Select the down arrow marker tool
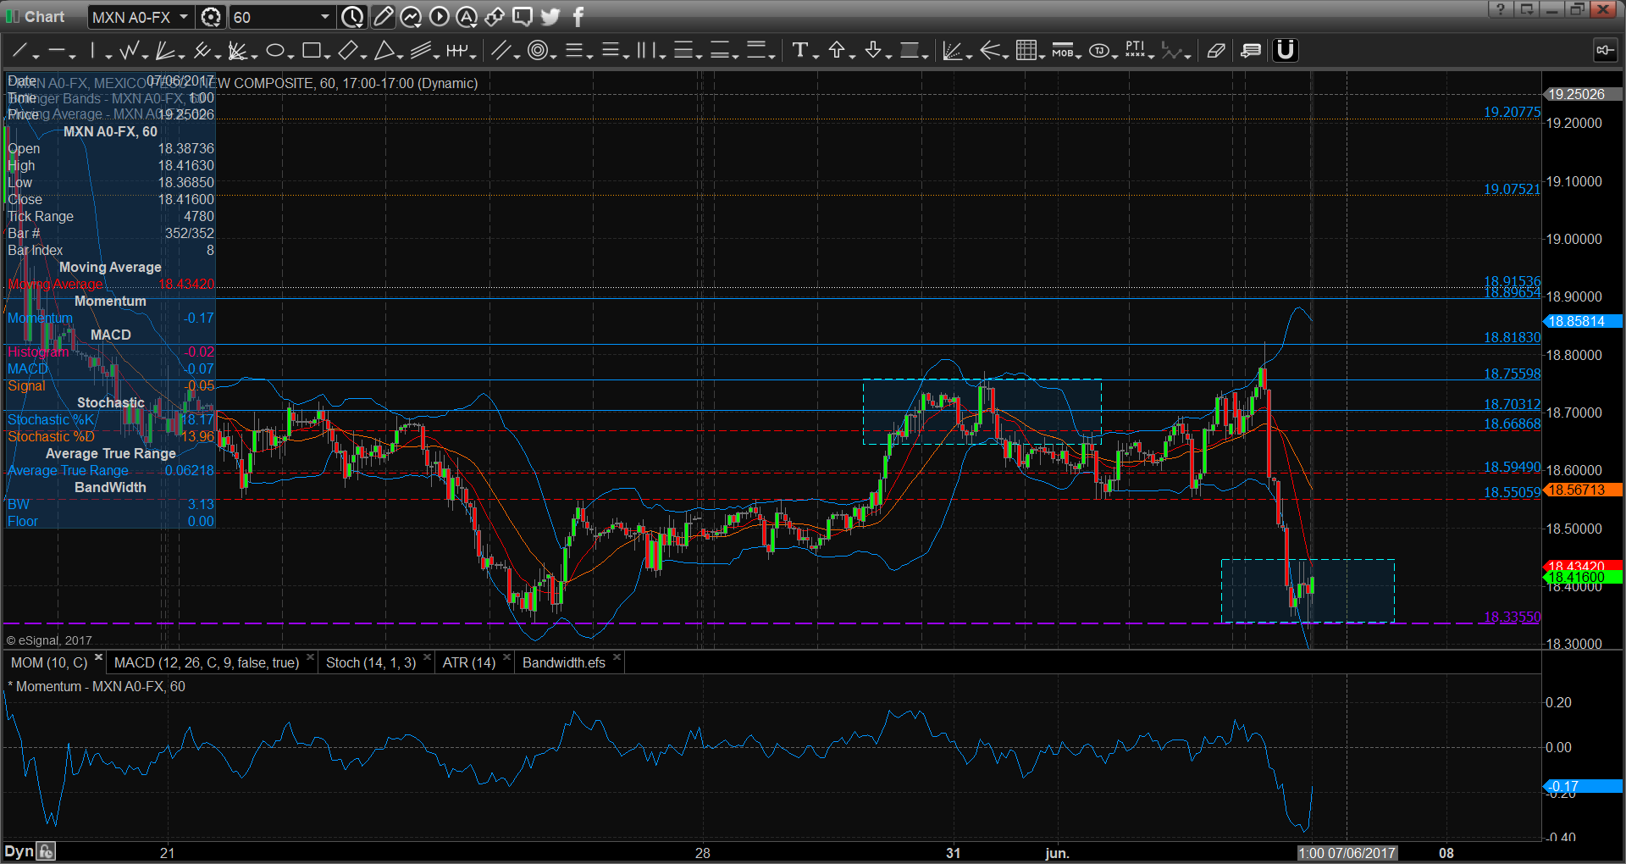This screenshot has height=864, width=1626. pyautogui.click(x=873, y=51)
